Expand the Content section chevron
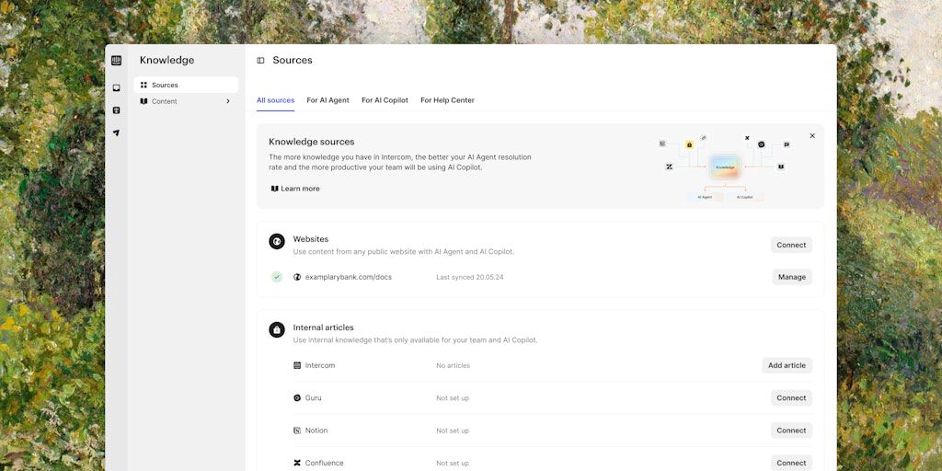This screenshot has width=942, height=471. coord(228,101)
